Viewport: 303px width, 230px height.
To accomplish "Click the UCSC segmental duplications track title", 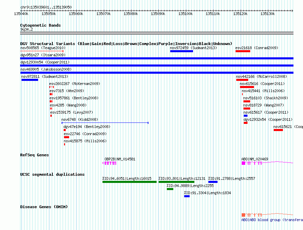I will [52, 174].
